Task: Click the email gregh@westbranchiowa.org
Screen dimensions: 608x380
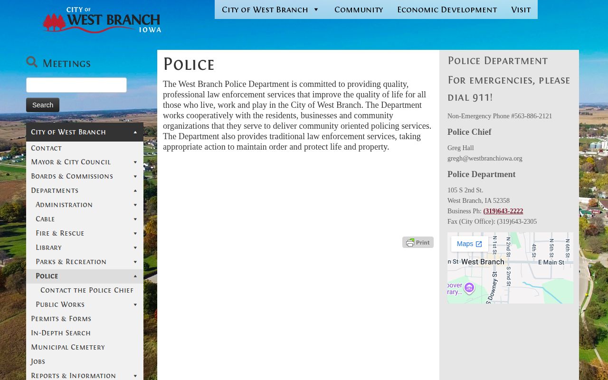Action: click(x=484, y=159)
